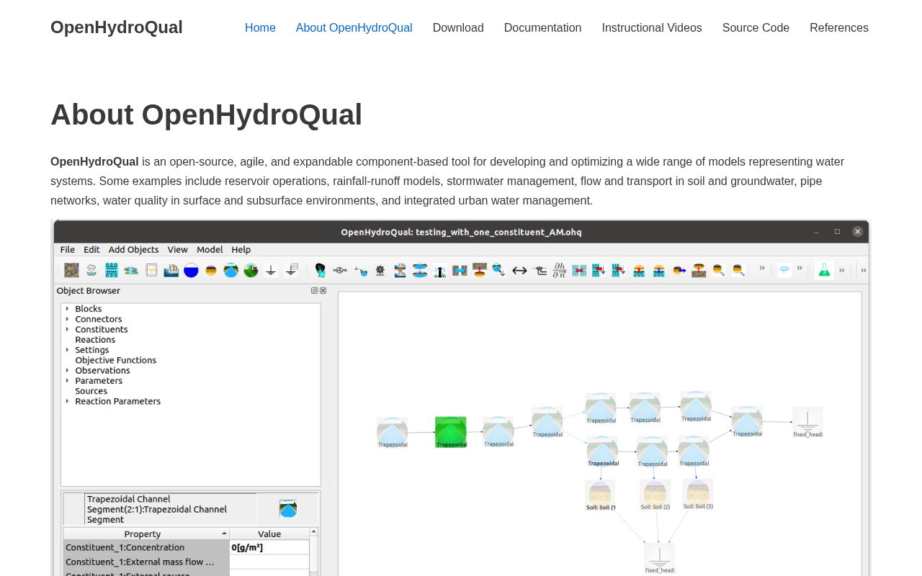Image resolution: width=922 pixels, height=576 pixels.
Task: Expand the Reaction Parameters node
Action: click(x=68, y=401)
